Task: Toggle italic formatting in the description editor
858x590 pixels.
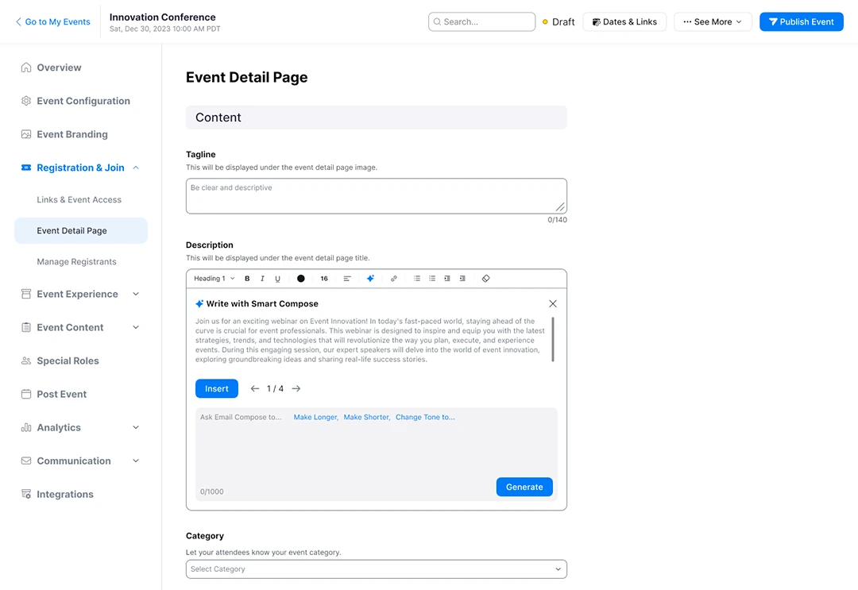Action: tap(262, 279)
